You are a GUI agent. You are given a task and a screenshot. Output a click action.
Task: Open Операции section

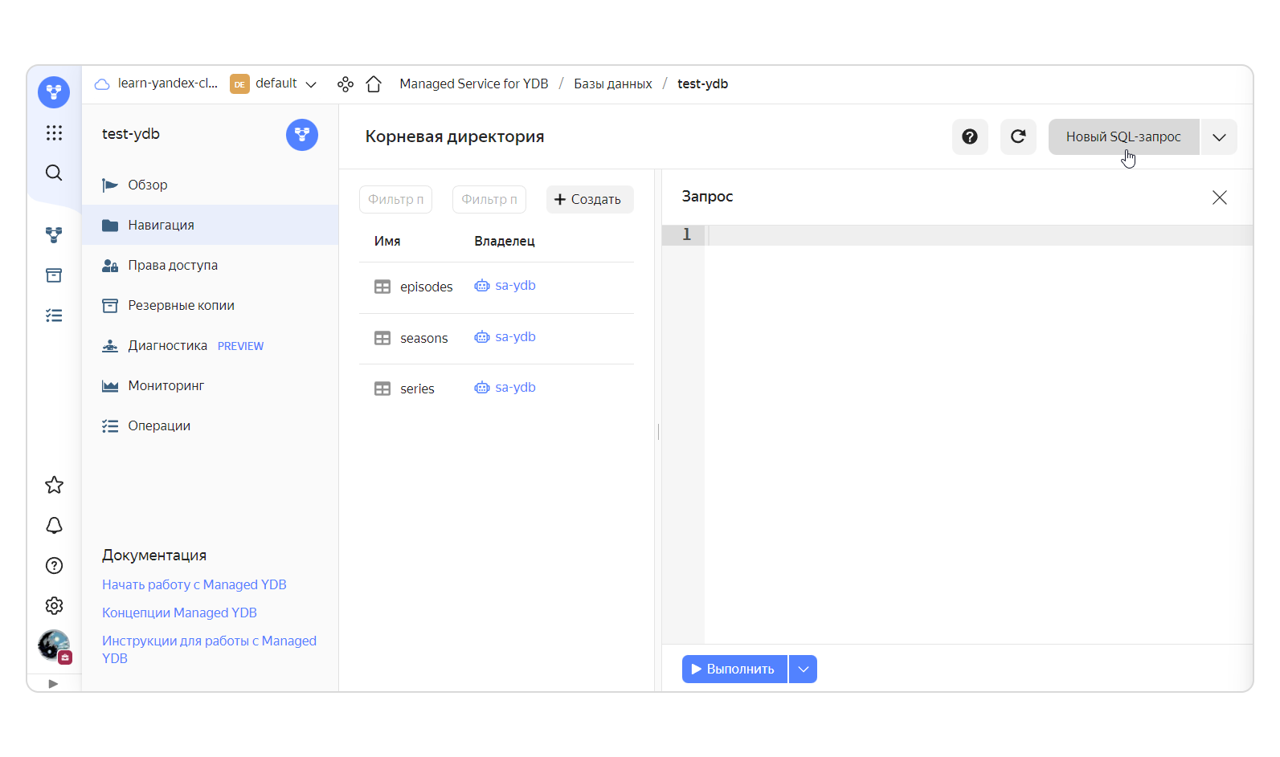click(210, 425)
